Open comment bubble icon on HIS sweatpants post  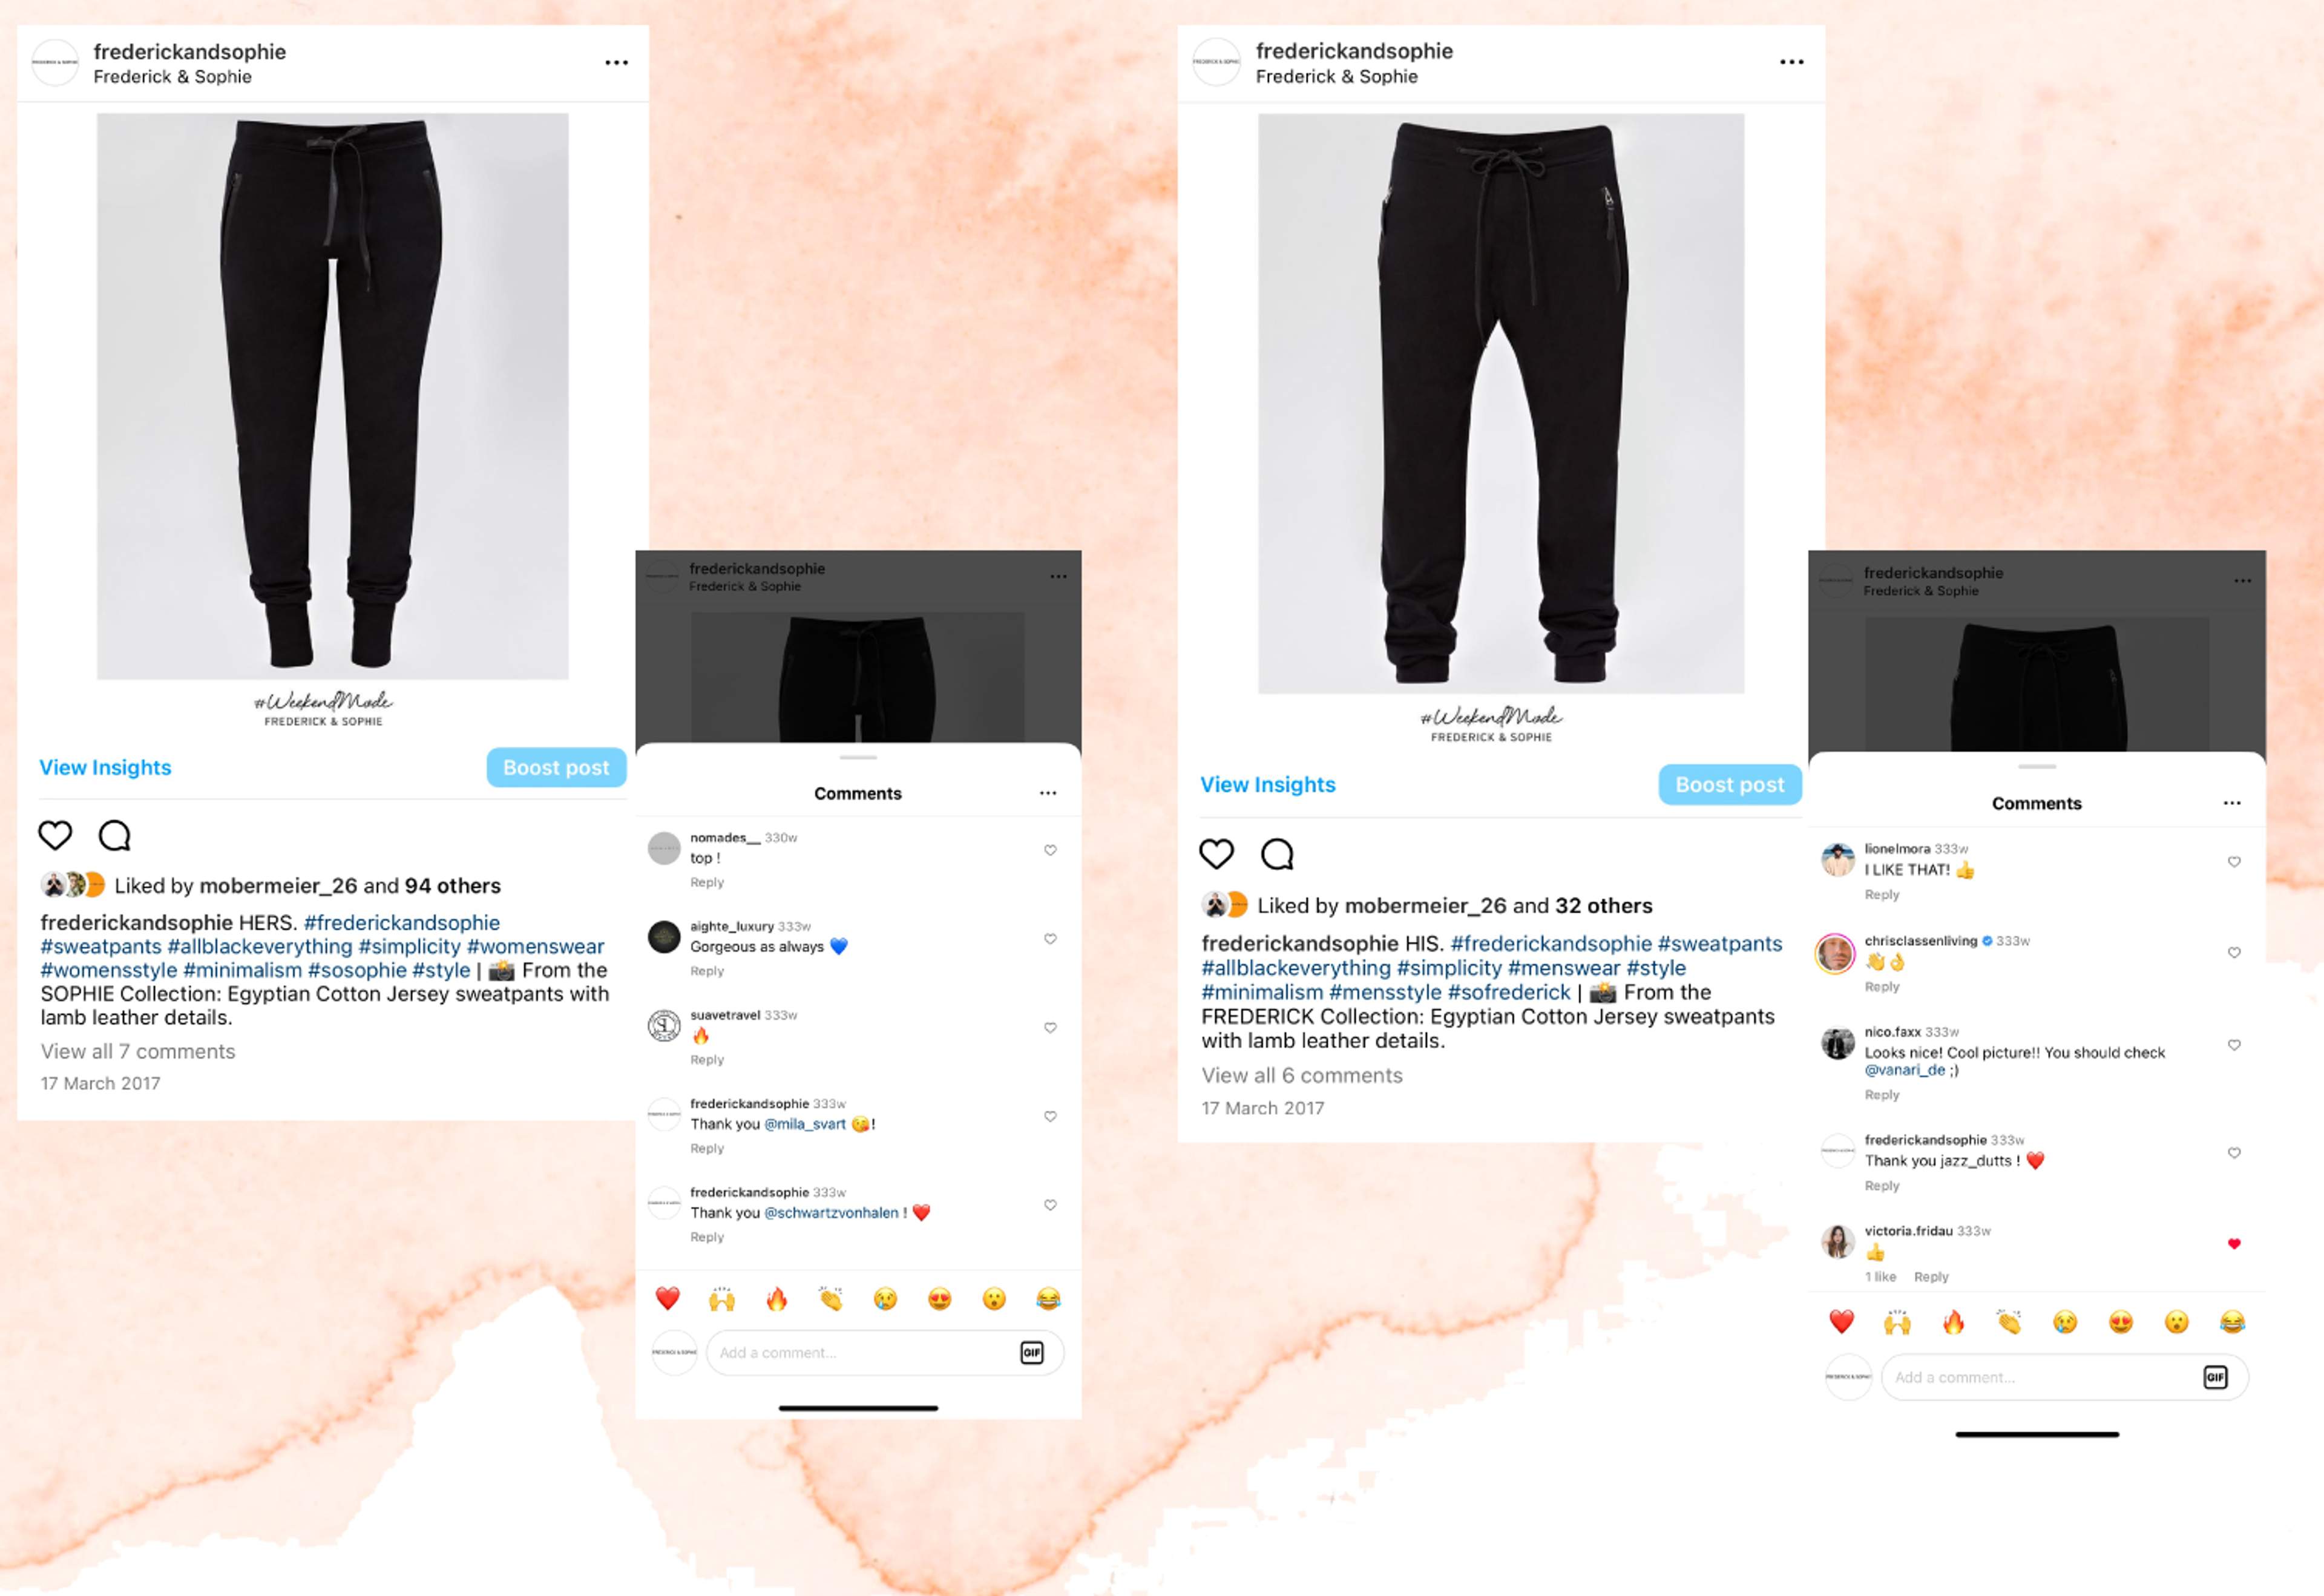(x=1277, y=854)
